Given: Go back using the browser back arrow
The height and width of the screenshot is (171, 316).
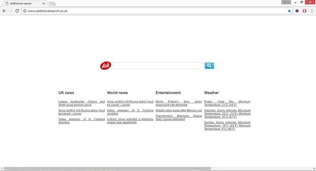Looking at the screenshot, I should click(4, 11).
